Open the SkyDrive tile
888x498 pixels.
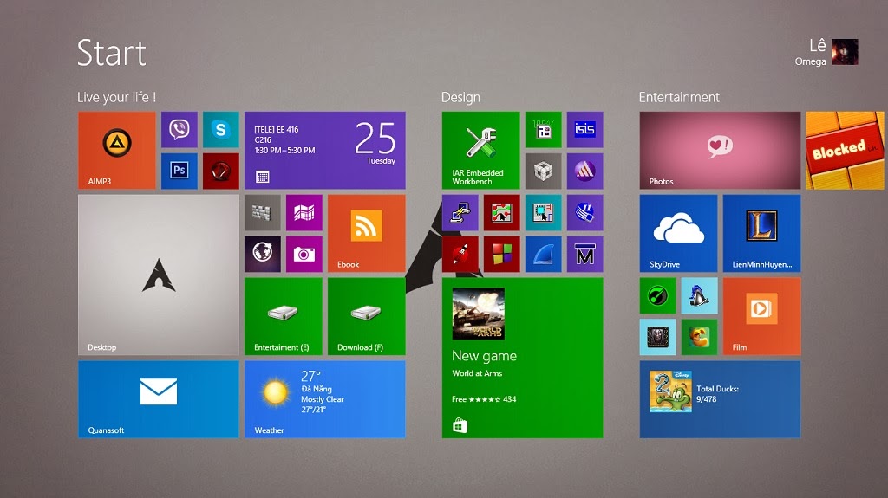tap(678, 233)
